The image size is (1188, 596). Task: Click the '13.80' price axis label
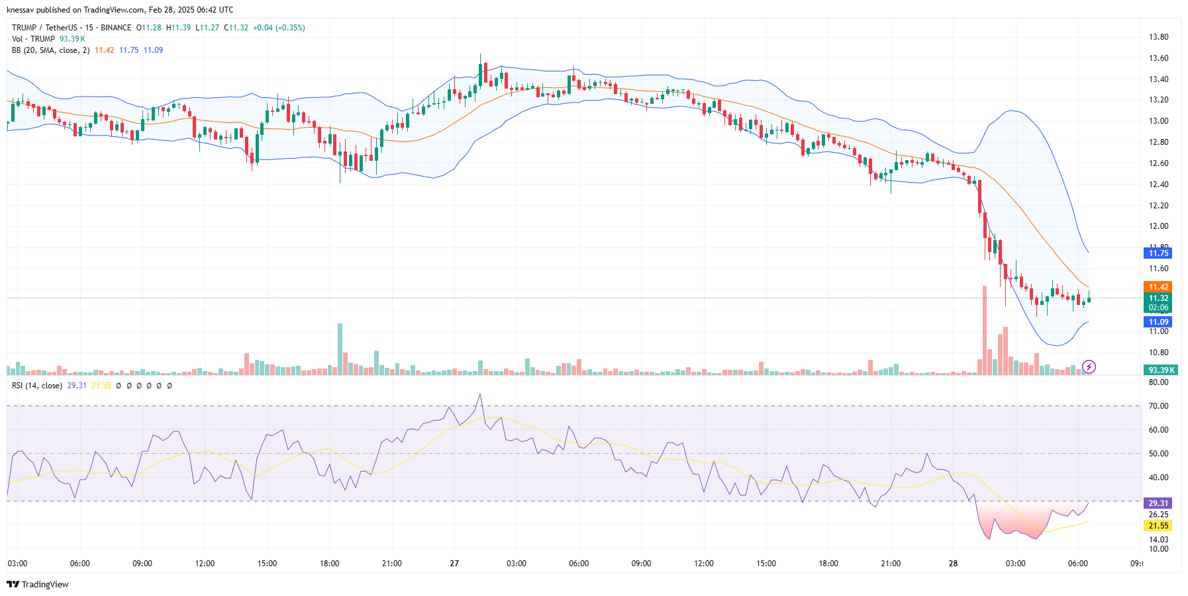point(1158,37)
